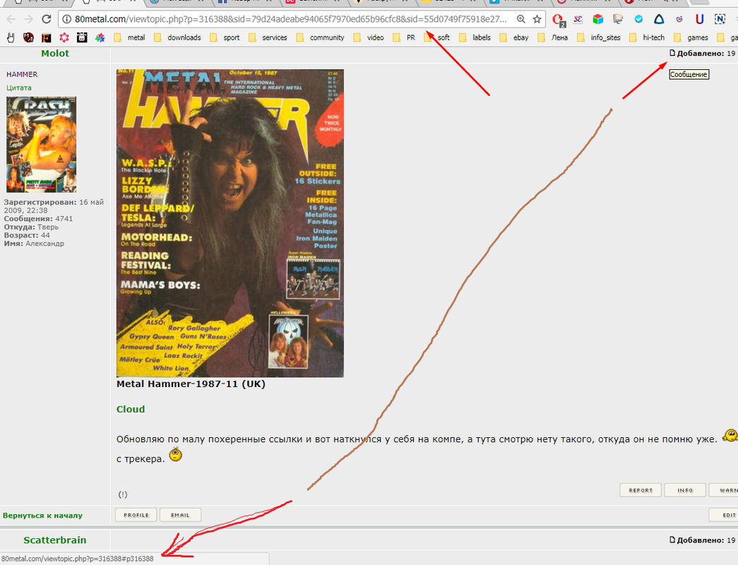The image size is (738, 565).
Task: Click the WARN button next to INFO
Action: [723, 490]
